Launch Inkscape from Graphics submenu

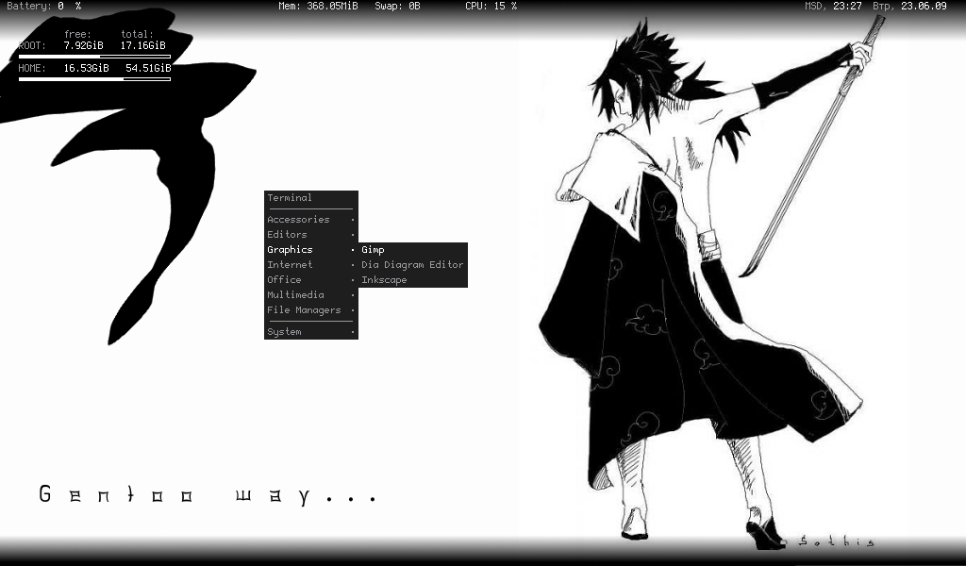pyautogui.click(x=413, y=279)
